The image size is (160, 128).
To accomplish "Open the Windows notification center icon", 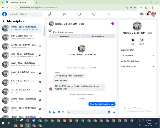I will pos(156,123).
